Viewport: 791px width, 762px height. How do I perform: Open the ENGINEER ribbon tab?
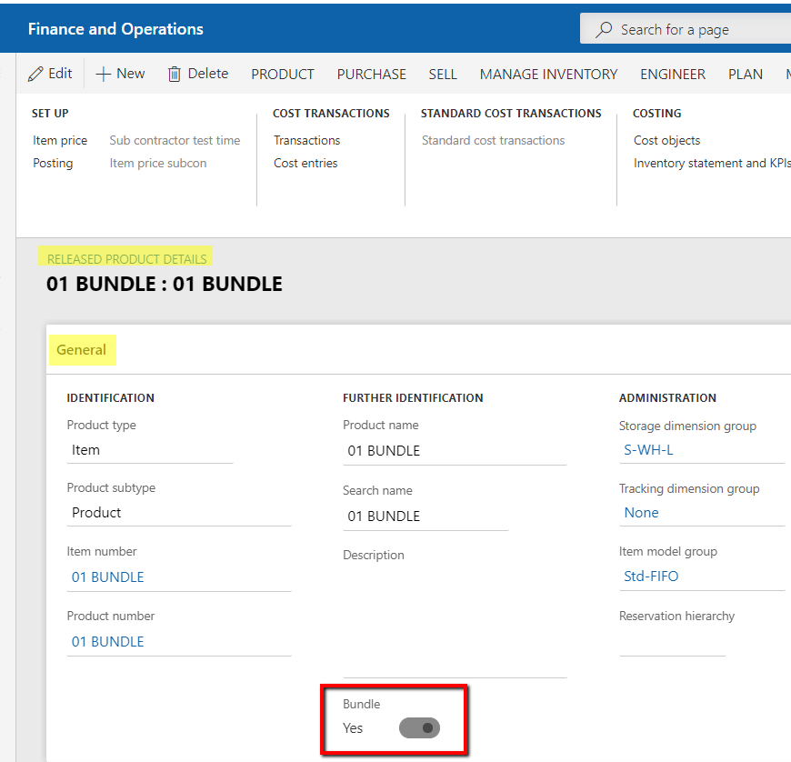(673, 75)
